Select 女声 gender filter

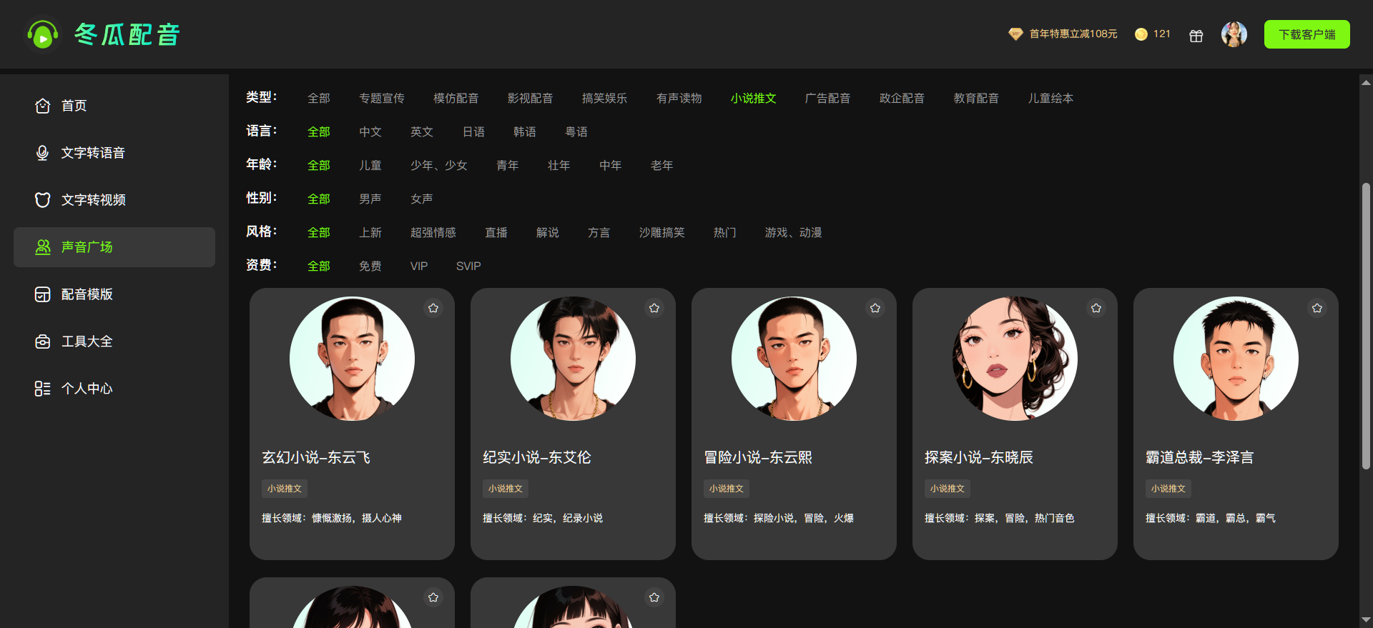click(422, 199)
